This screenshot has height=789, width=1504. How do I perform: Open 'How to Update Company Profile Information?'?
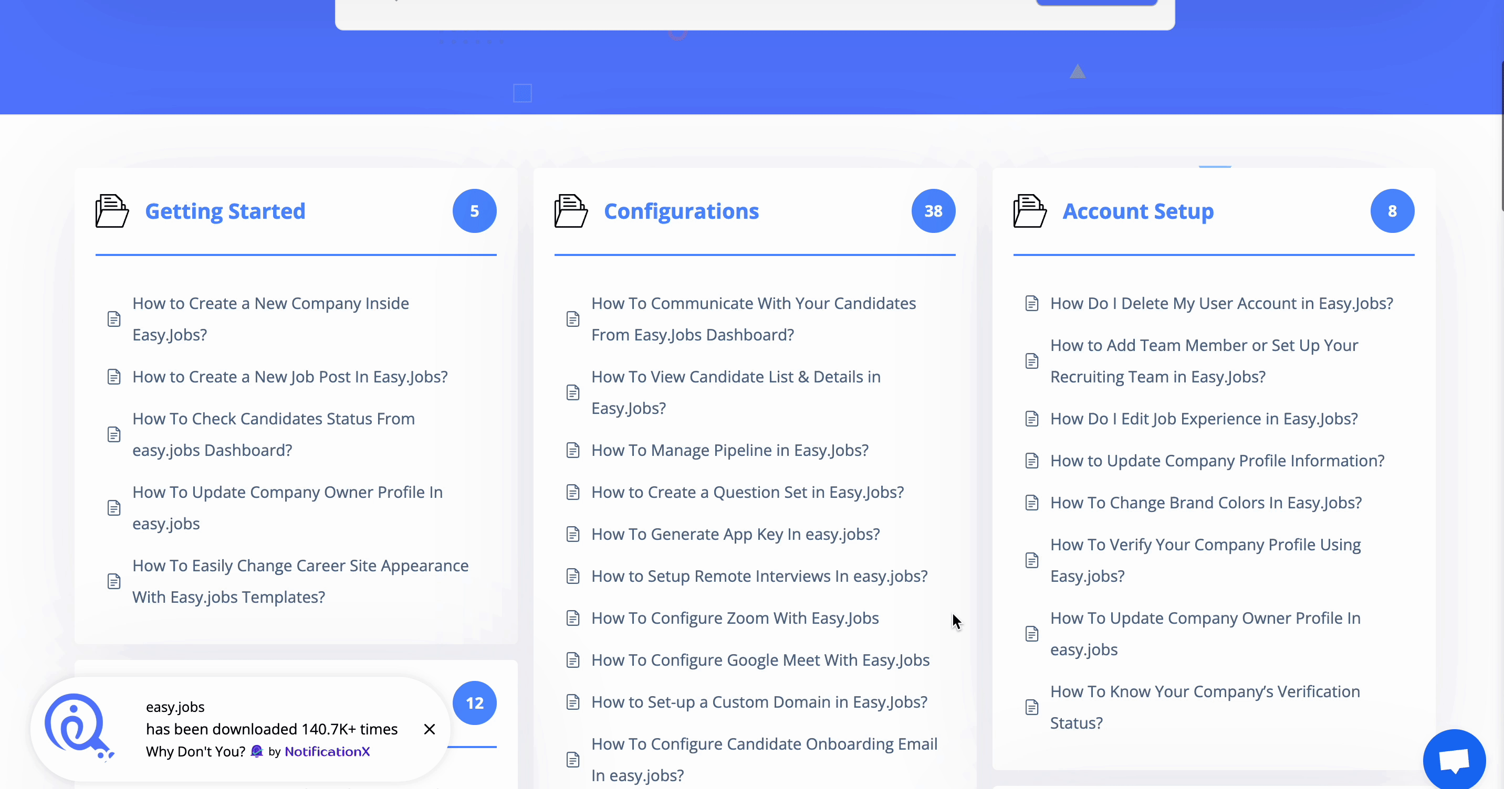coord(1218,461)
